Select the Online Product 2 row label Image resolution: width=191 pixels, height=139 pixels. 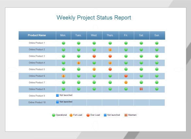click(x=37, y=50)
